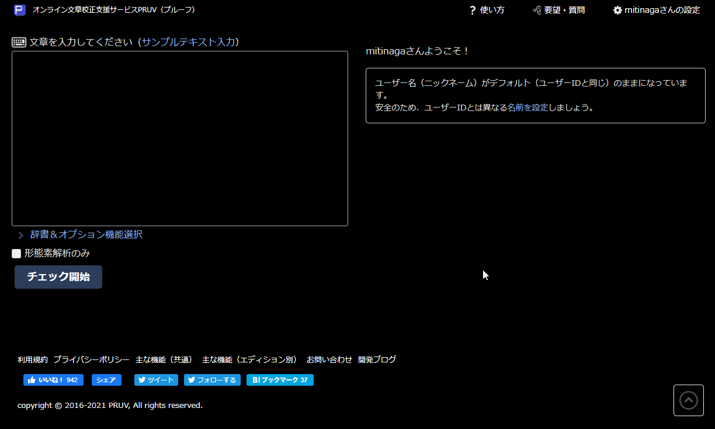715x429 pixels.
Task: Click the feedback icon beside 要望・質問
Action: pos(537,10)
